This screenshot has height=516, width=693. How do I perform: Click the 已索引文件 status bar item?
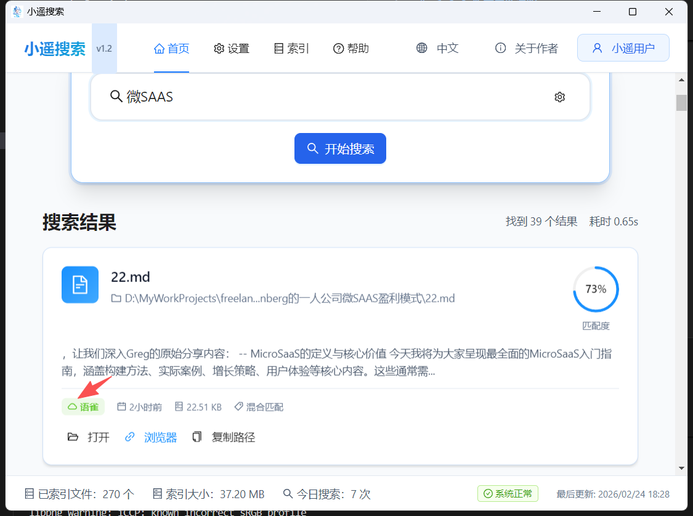pyautogui.click(x=79, y=494)
